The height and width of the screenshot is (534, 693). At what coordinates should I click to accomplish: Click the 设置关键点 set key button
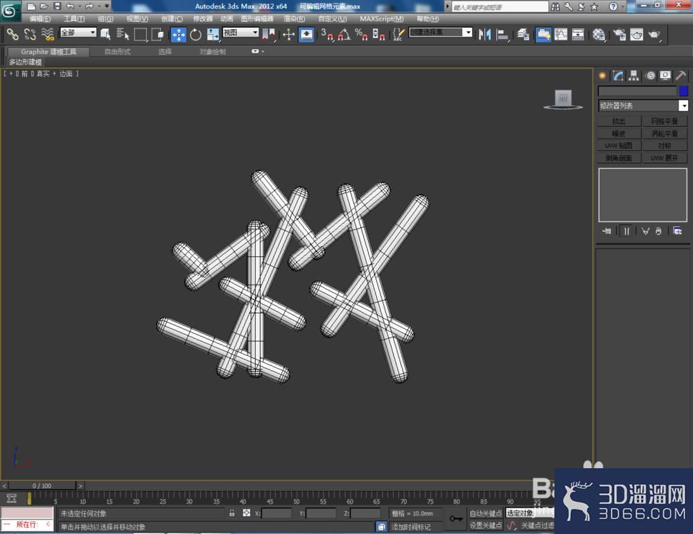[x=486, y=525]
